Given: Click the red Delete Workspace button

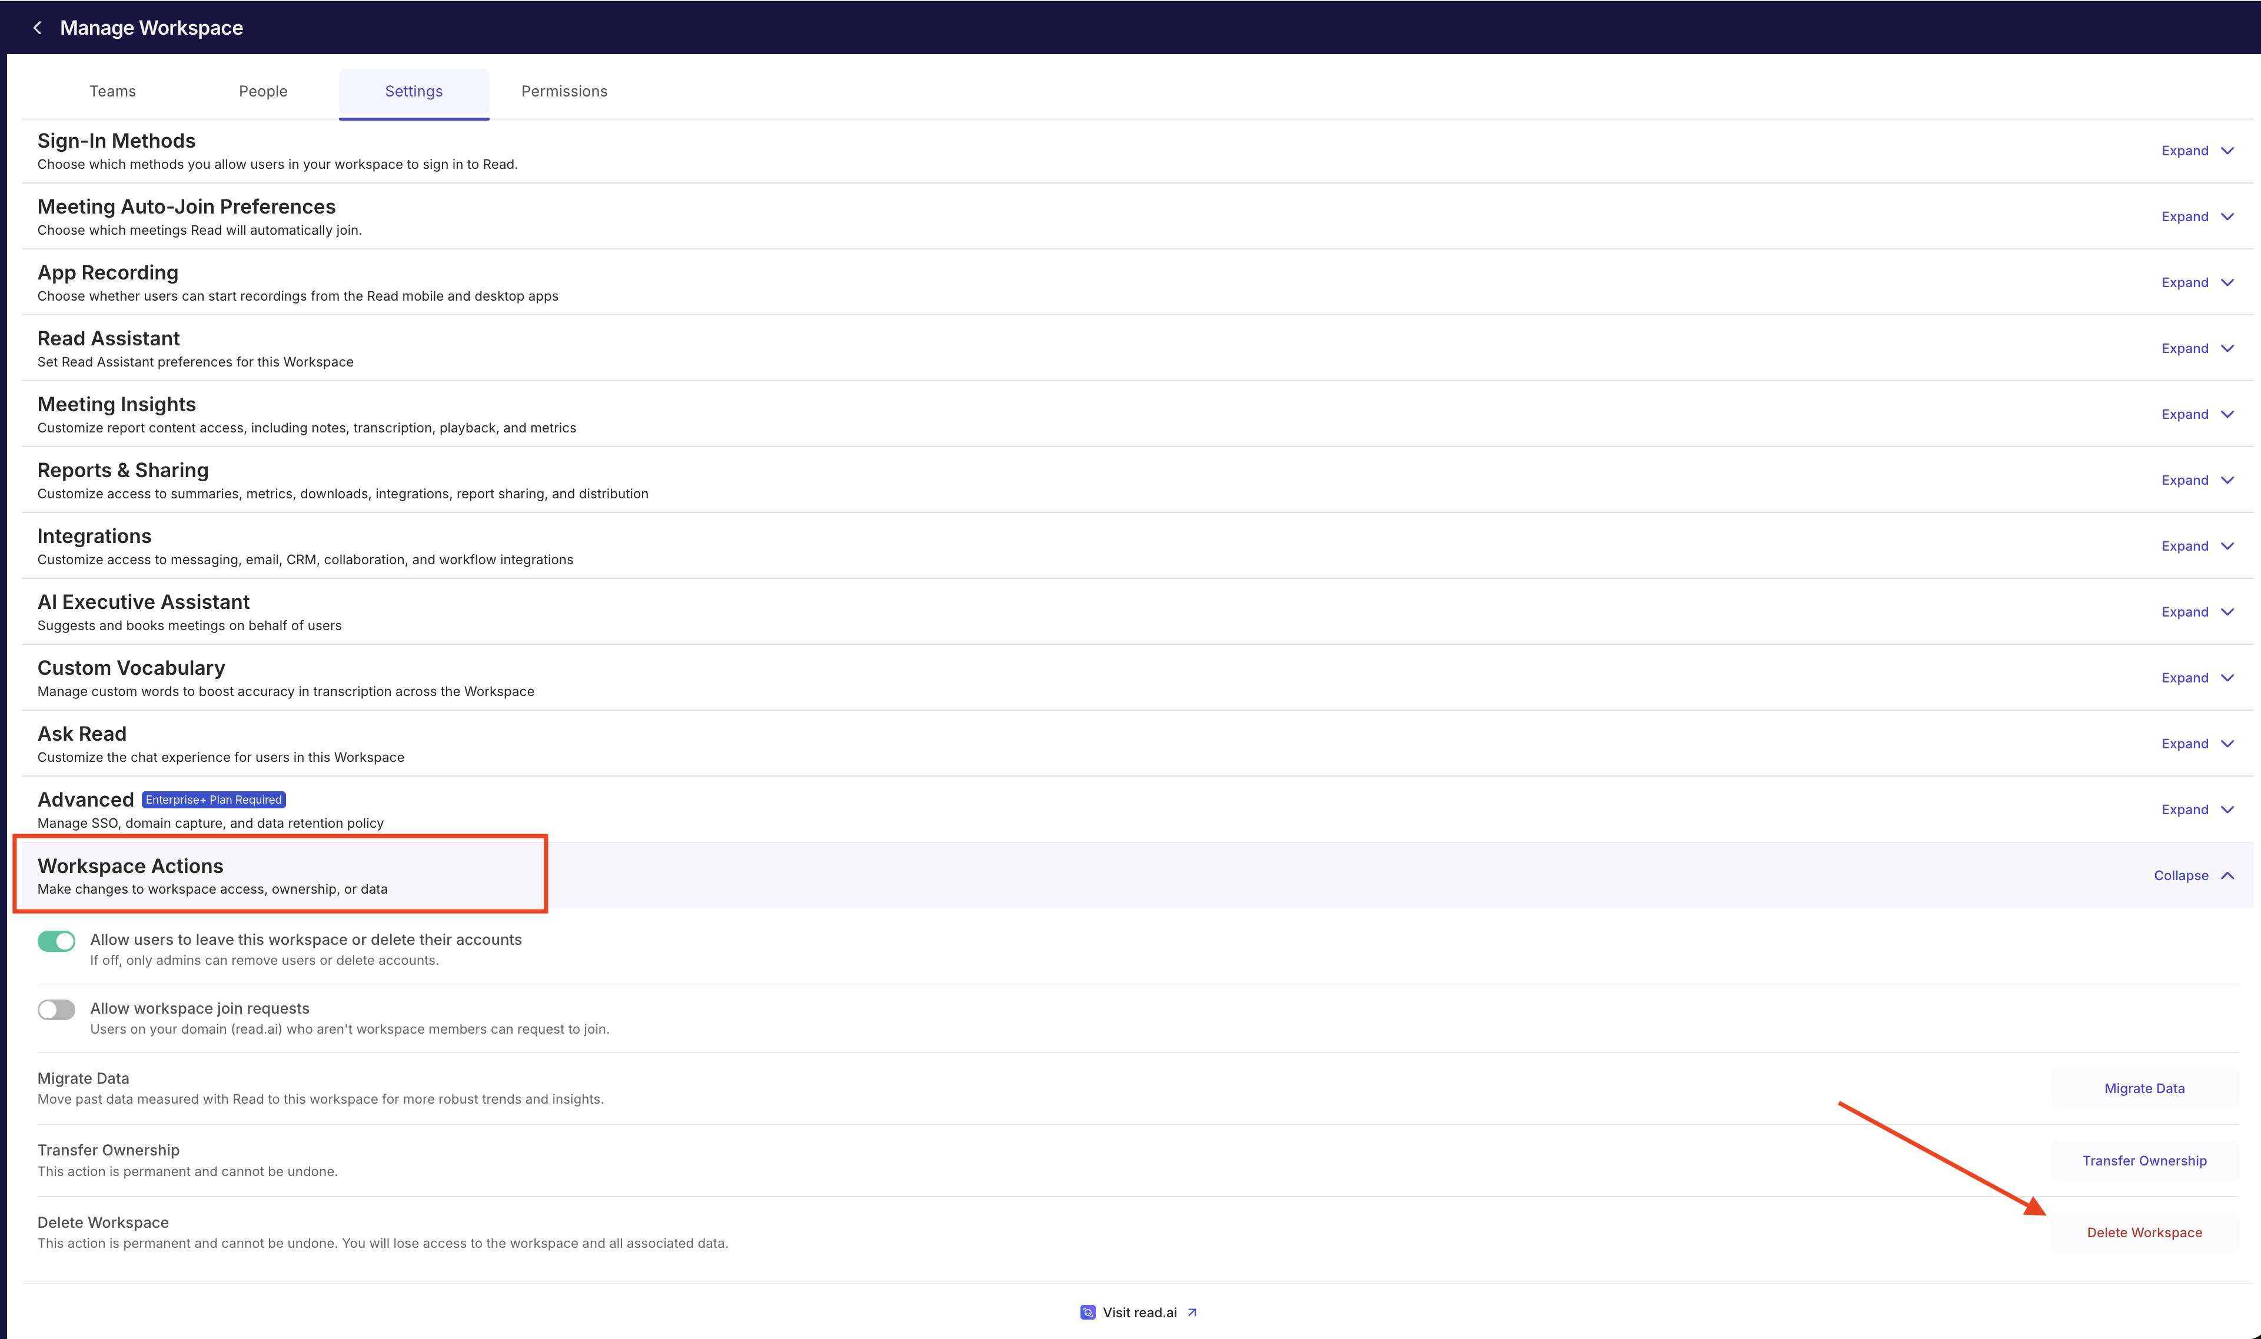Looking at the screenshot, I should 2144,1233.
